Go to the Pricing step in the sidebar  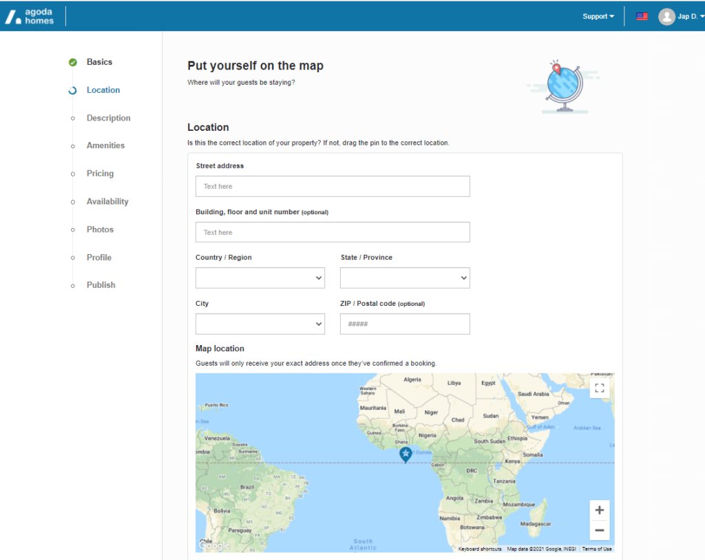tap(100, 174)
